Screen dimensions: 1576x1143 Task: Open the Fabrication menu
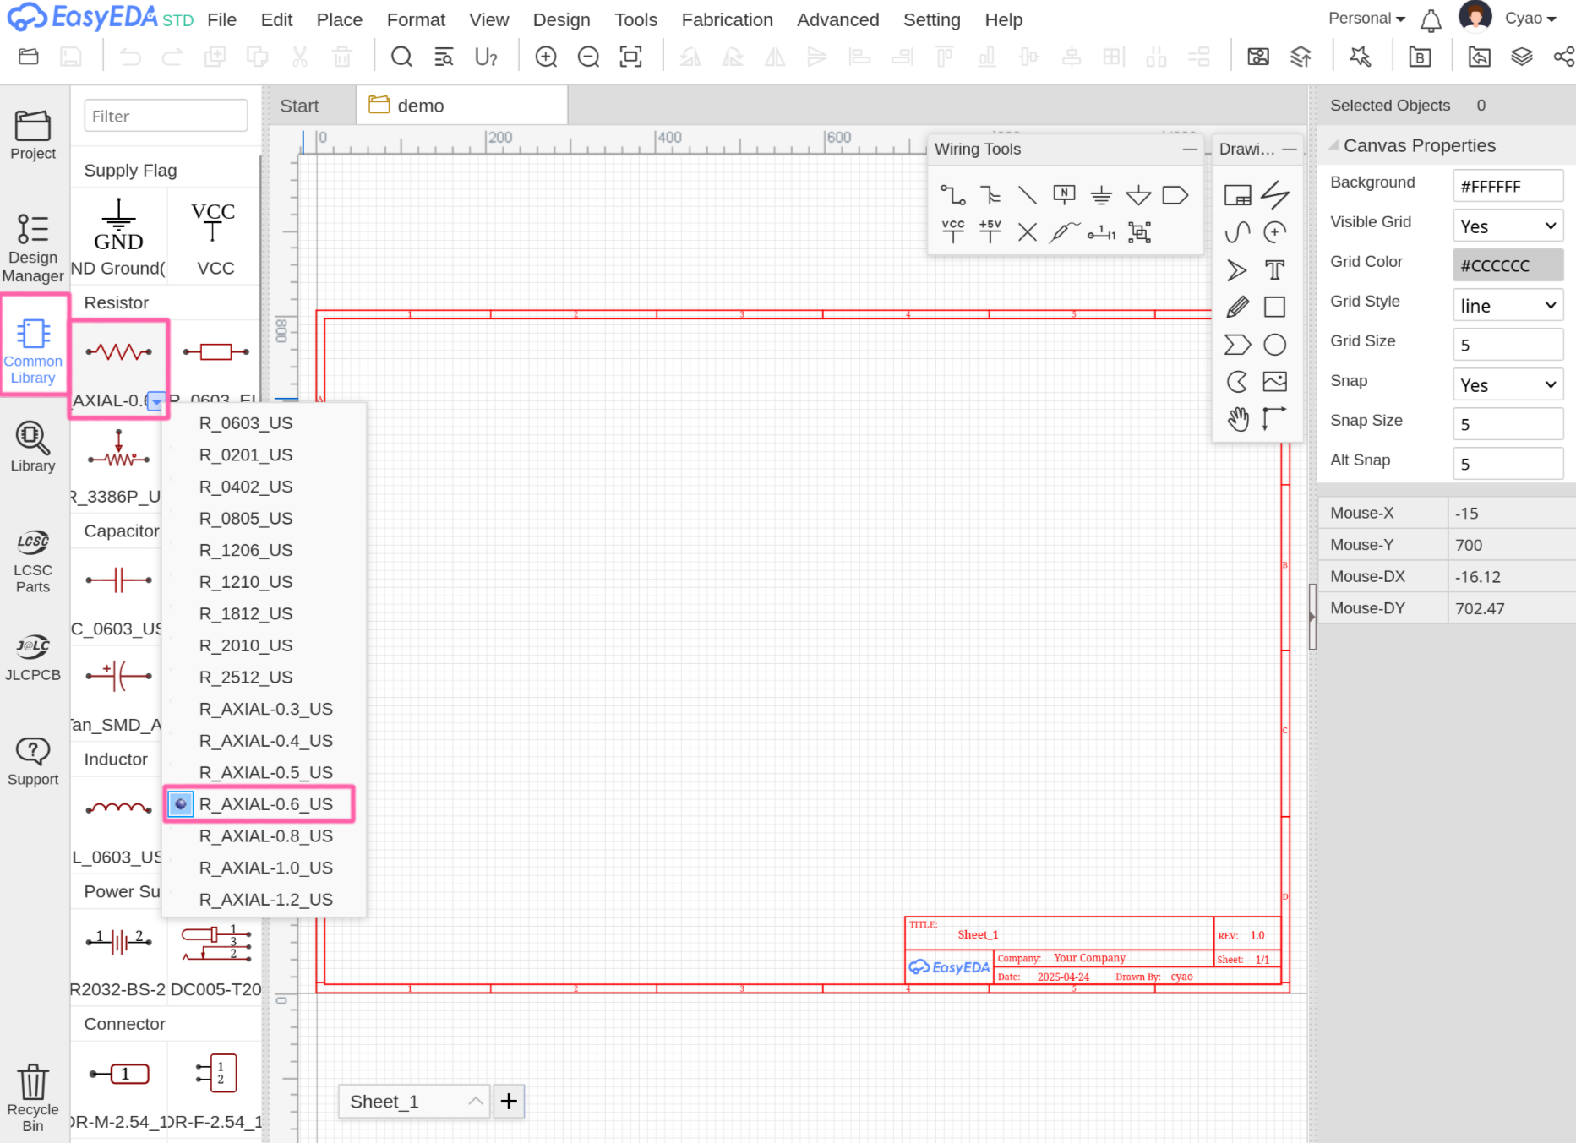click(x=728, y=19)
